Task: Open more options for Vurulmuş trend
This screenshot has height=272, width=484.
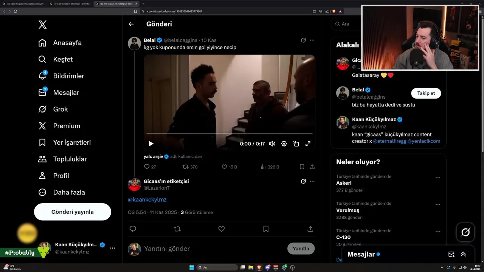Action: [x=438, y=204]
